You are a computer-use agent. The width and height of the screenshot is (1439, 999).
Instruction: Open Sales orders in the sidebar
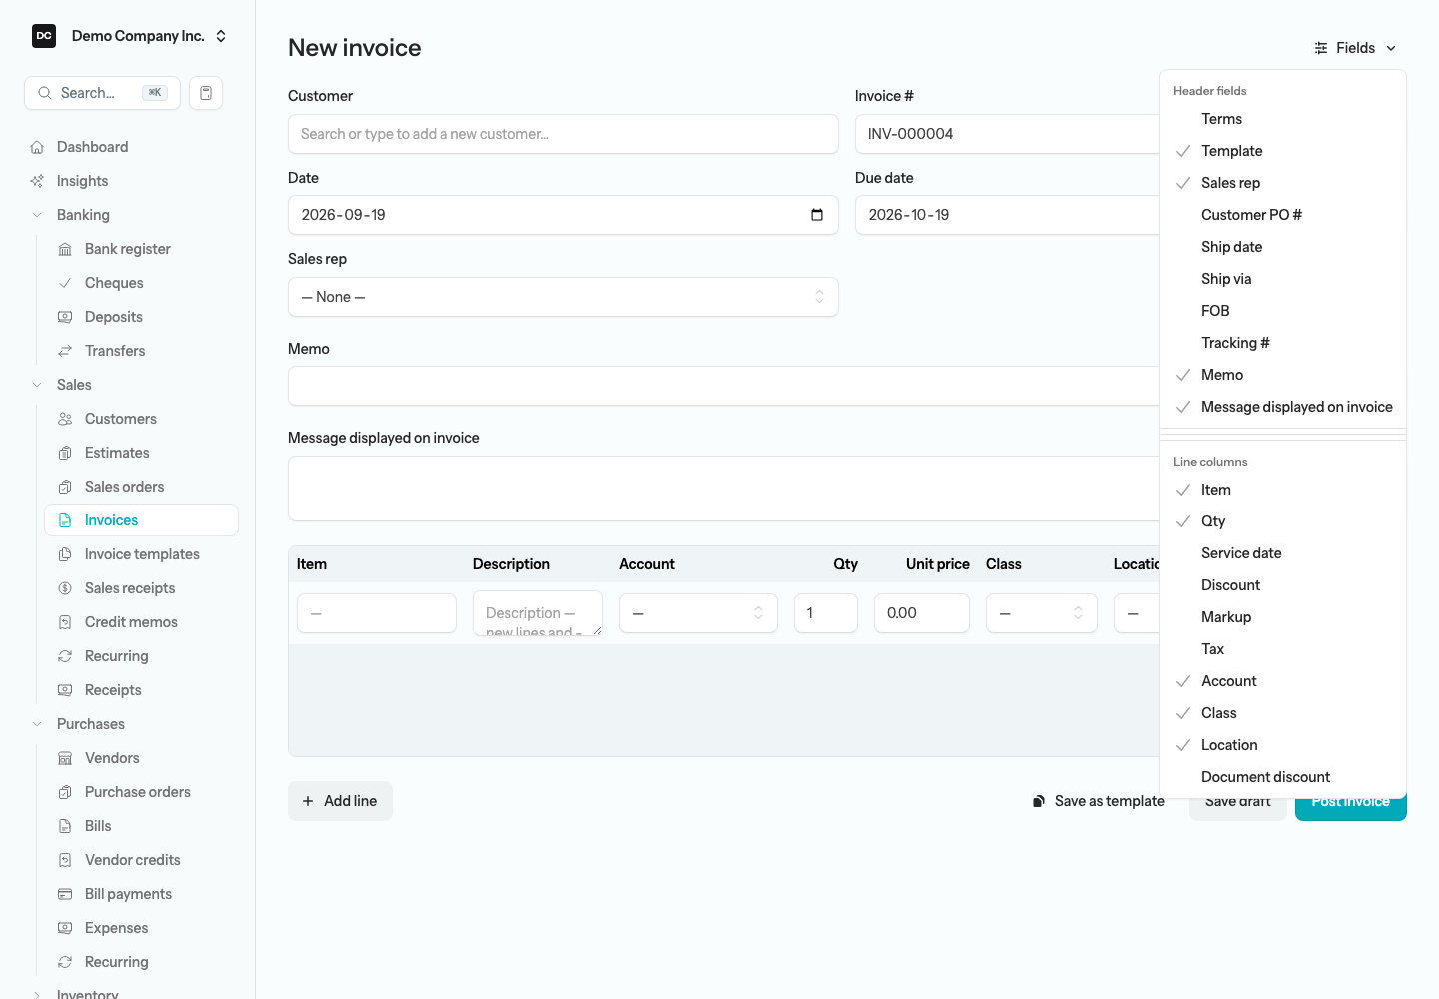click(141, 487)
